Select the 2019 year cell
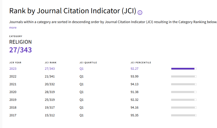217x128 pixels. pos(13,100)
